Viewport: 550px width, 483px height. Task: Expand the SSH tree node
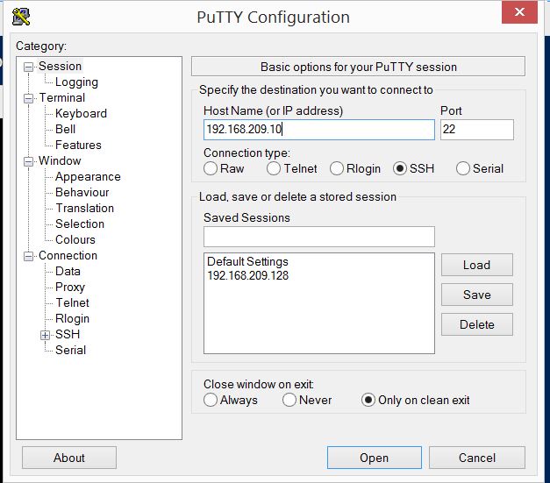tap(45, 336)
